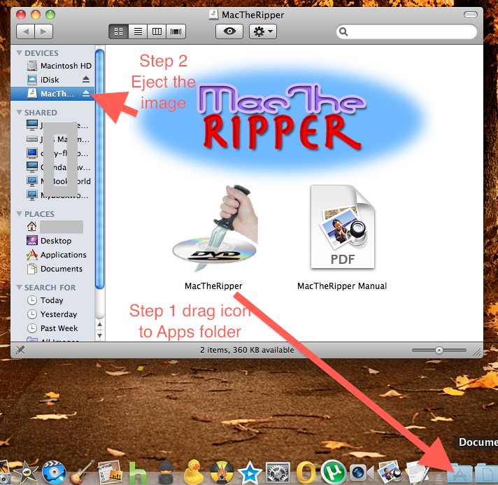Viewport: 498px width, 485px height.
Task: Collapse the DEVICES section
Action: click(x=20, y=52)
